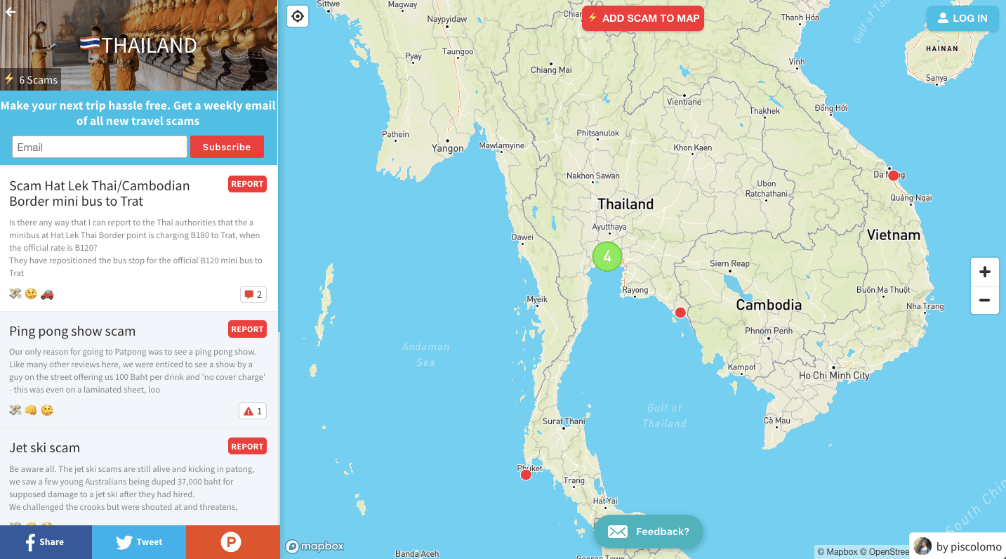The height and width of the screenshot is (559, 1006).
Task: Select the red scam marker near Da Nang
Action: [x=893, y=176]
